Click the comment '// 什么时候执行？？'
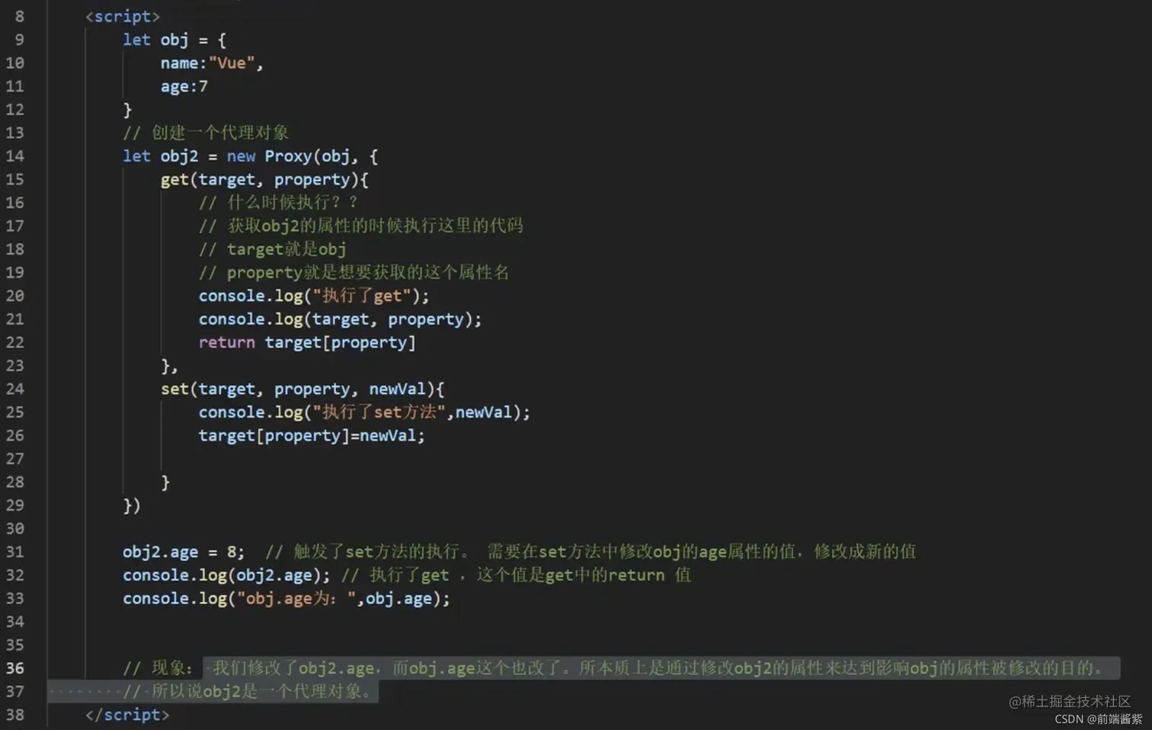Viewport: 1152px width, 730px height. pos(278,203)
